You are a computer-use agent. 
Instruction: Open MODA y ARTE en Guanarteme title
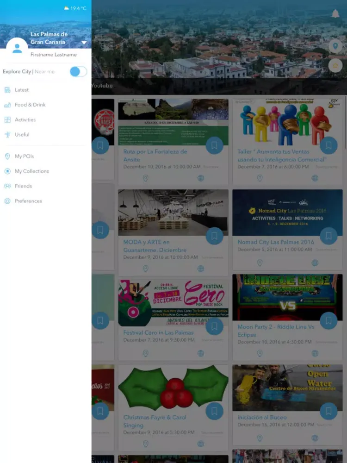pyautogui.click(x=155, y=246)
